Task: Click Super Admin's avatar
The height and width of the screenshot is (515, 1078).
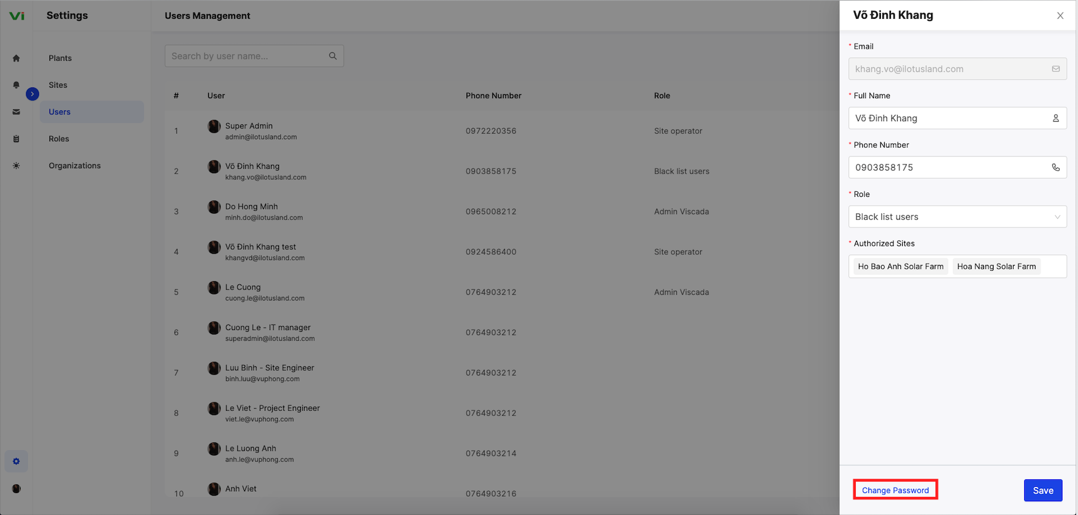Action: pyautogui.click(x=214, y=126)
